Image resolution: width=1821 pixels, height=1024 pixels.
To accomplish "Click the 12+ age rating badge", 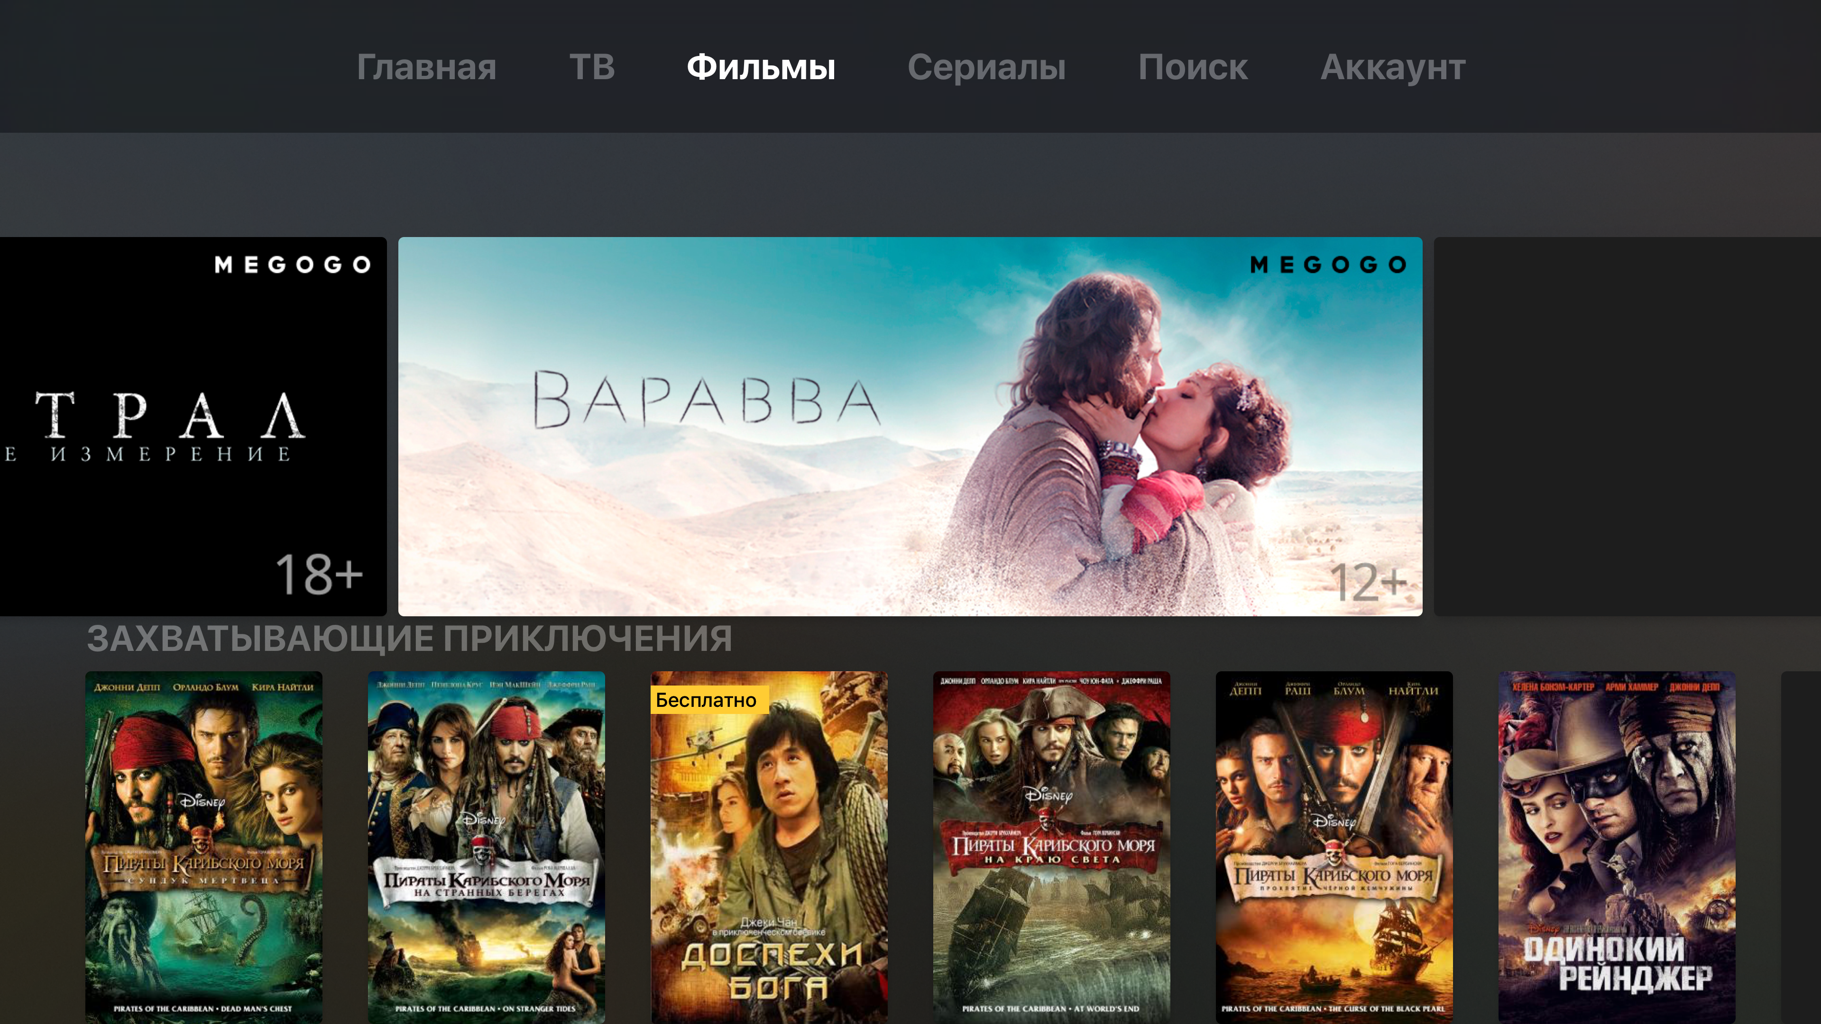I will (x=1367, y=582).
